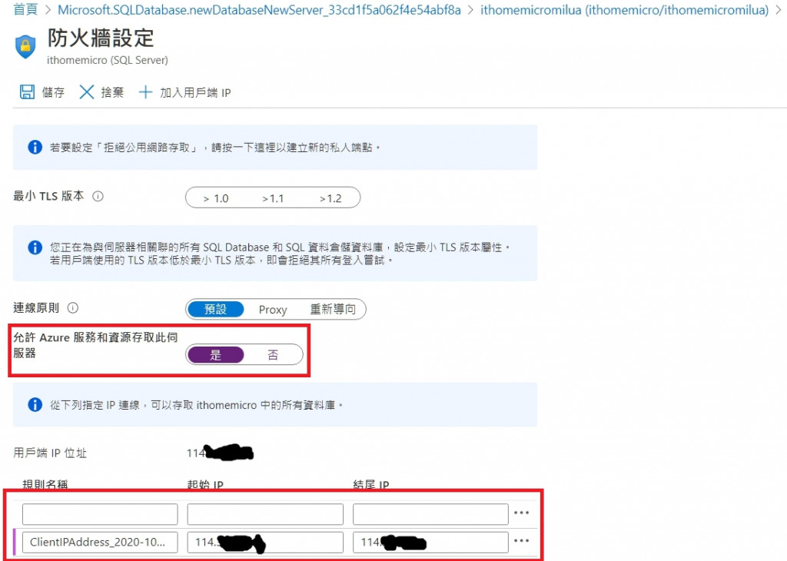Click info icon in specified IP notice banner

(35, 404)
